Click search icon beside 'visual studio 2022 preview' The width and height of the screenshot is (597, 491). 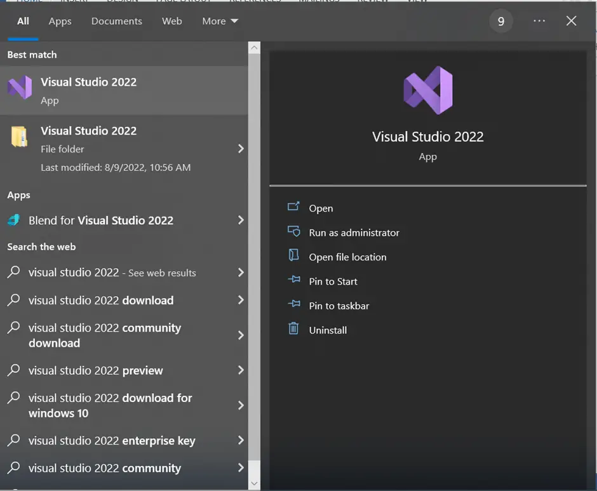click(14, 370)
